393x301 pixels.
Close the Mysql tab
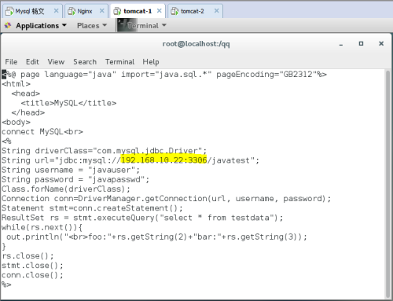[56, 11]
